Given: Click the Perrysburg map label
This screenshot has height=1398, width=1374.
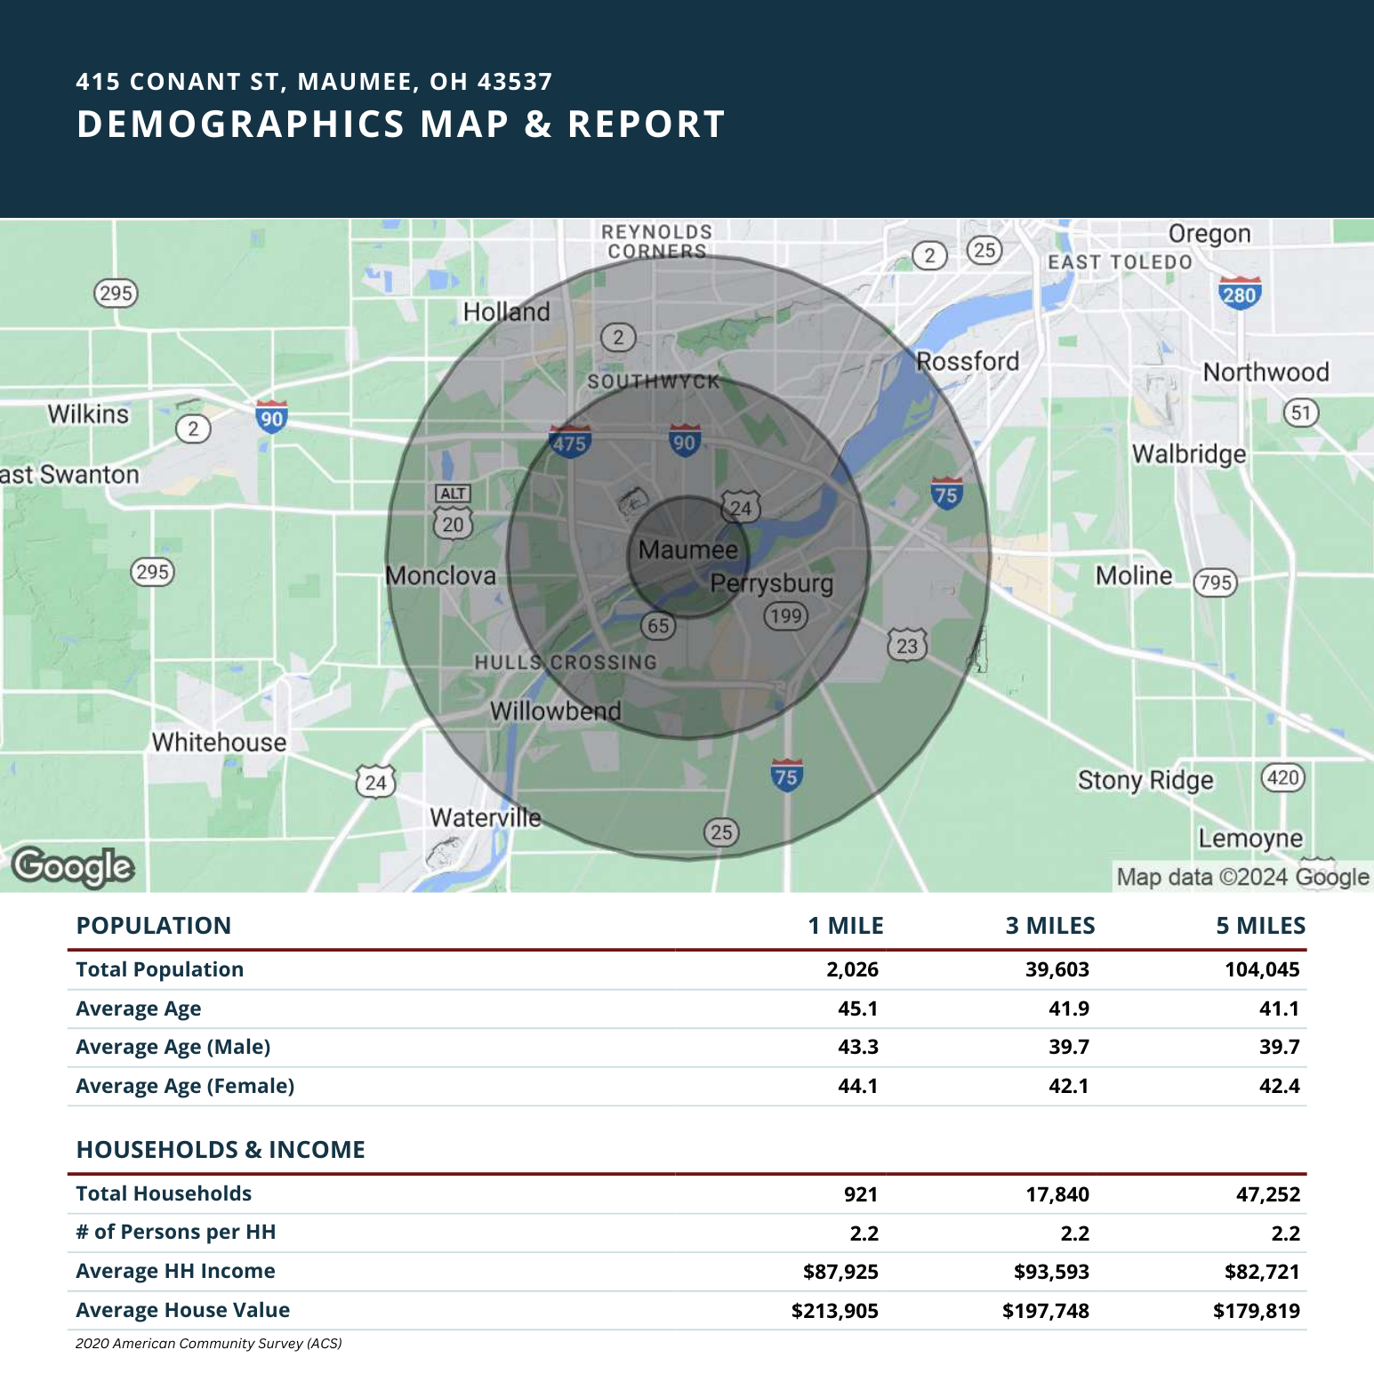Looking at the screenshot, I should pos(771,584).
